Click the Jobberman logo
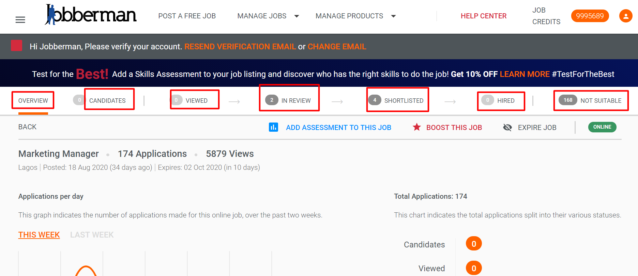 coord(91,15)
